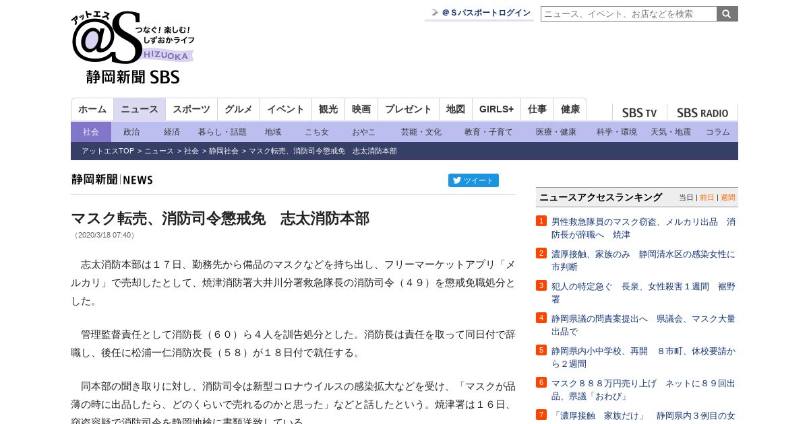The height and width of the screenshot is (424, 809).
Task: Open ranking article 犯人の特定急ぐ
Action: point(643,293)
